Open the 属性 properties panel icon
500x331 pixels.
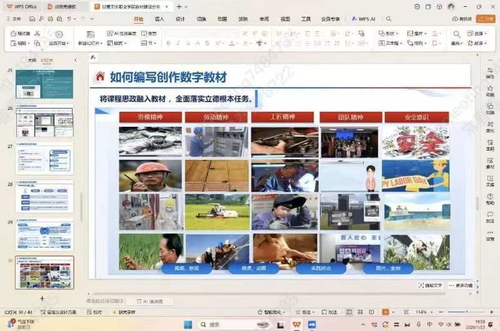(x=490, y=71)
